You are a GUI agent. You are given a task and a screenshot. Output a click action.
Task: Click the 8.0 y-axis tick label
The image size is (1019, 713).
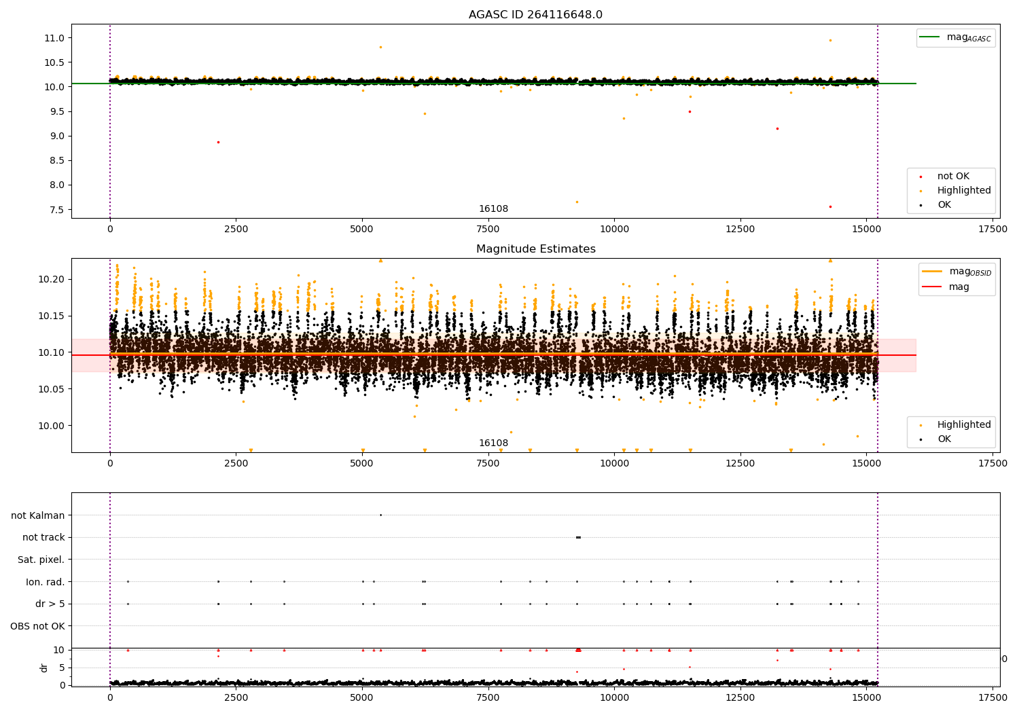[x=57, y=185]
